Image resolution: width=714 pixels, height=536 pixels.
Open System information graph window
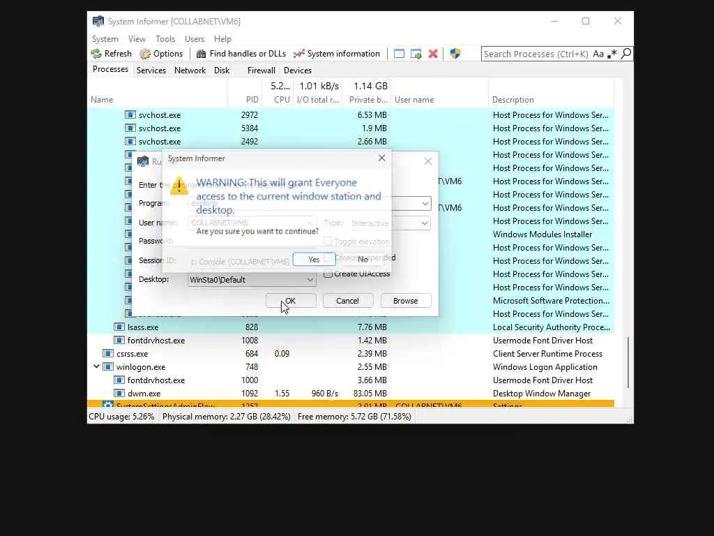coord(337,54)
